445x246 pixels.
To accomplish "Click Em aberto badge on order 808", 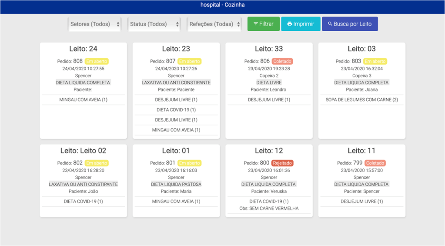I will tap(97, 62).
